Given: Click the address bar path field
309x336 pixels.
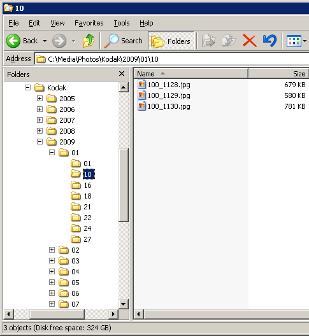Looking at the screenshot, I should tap(171, 59).
